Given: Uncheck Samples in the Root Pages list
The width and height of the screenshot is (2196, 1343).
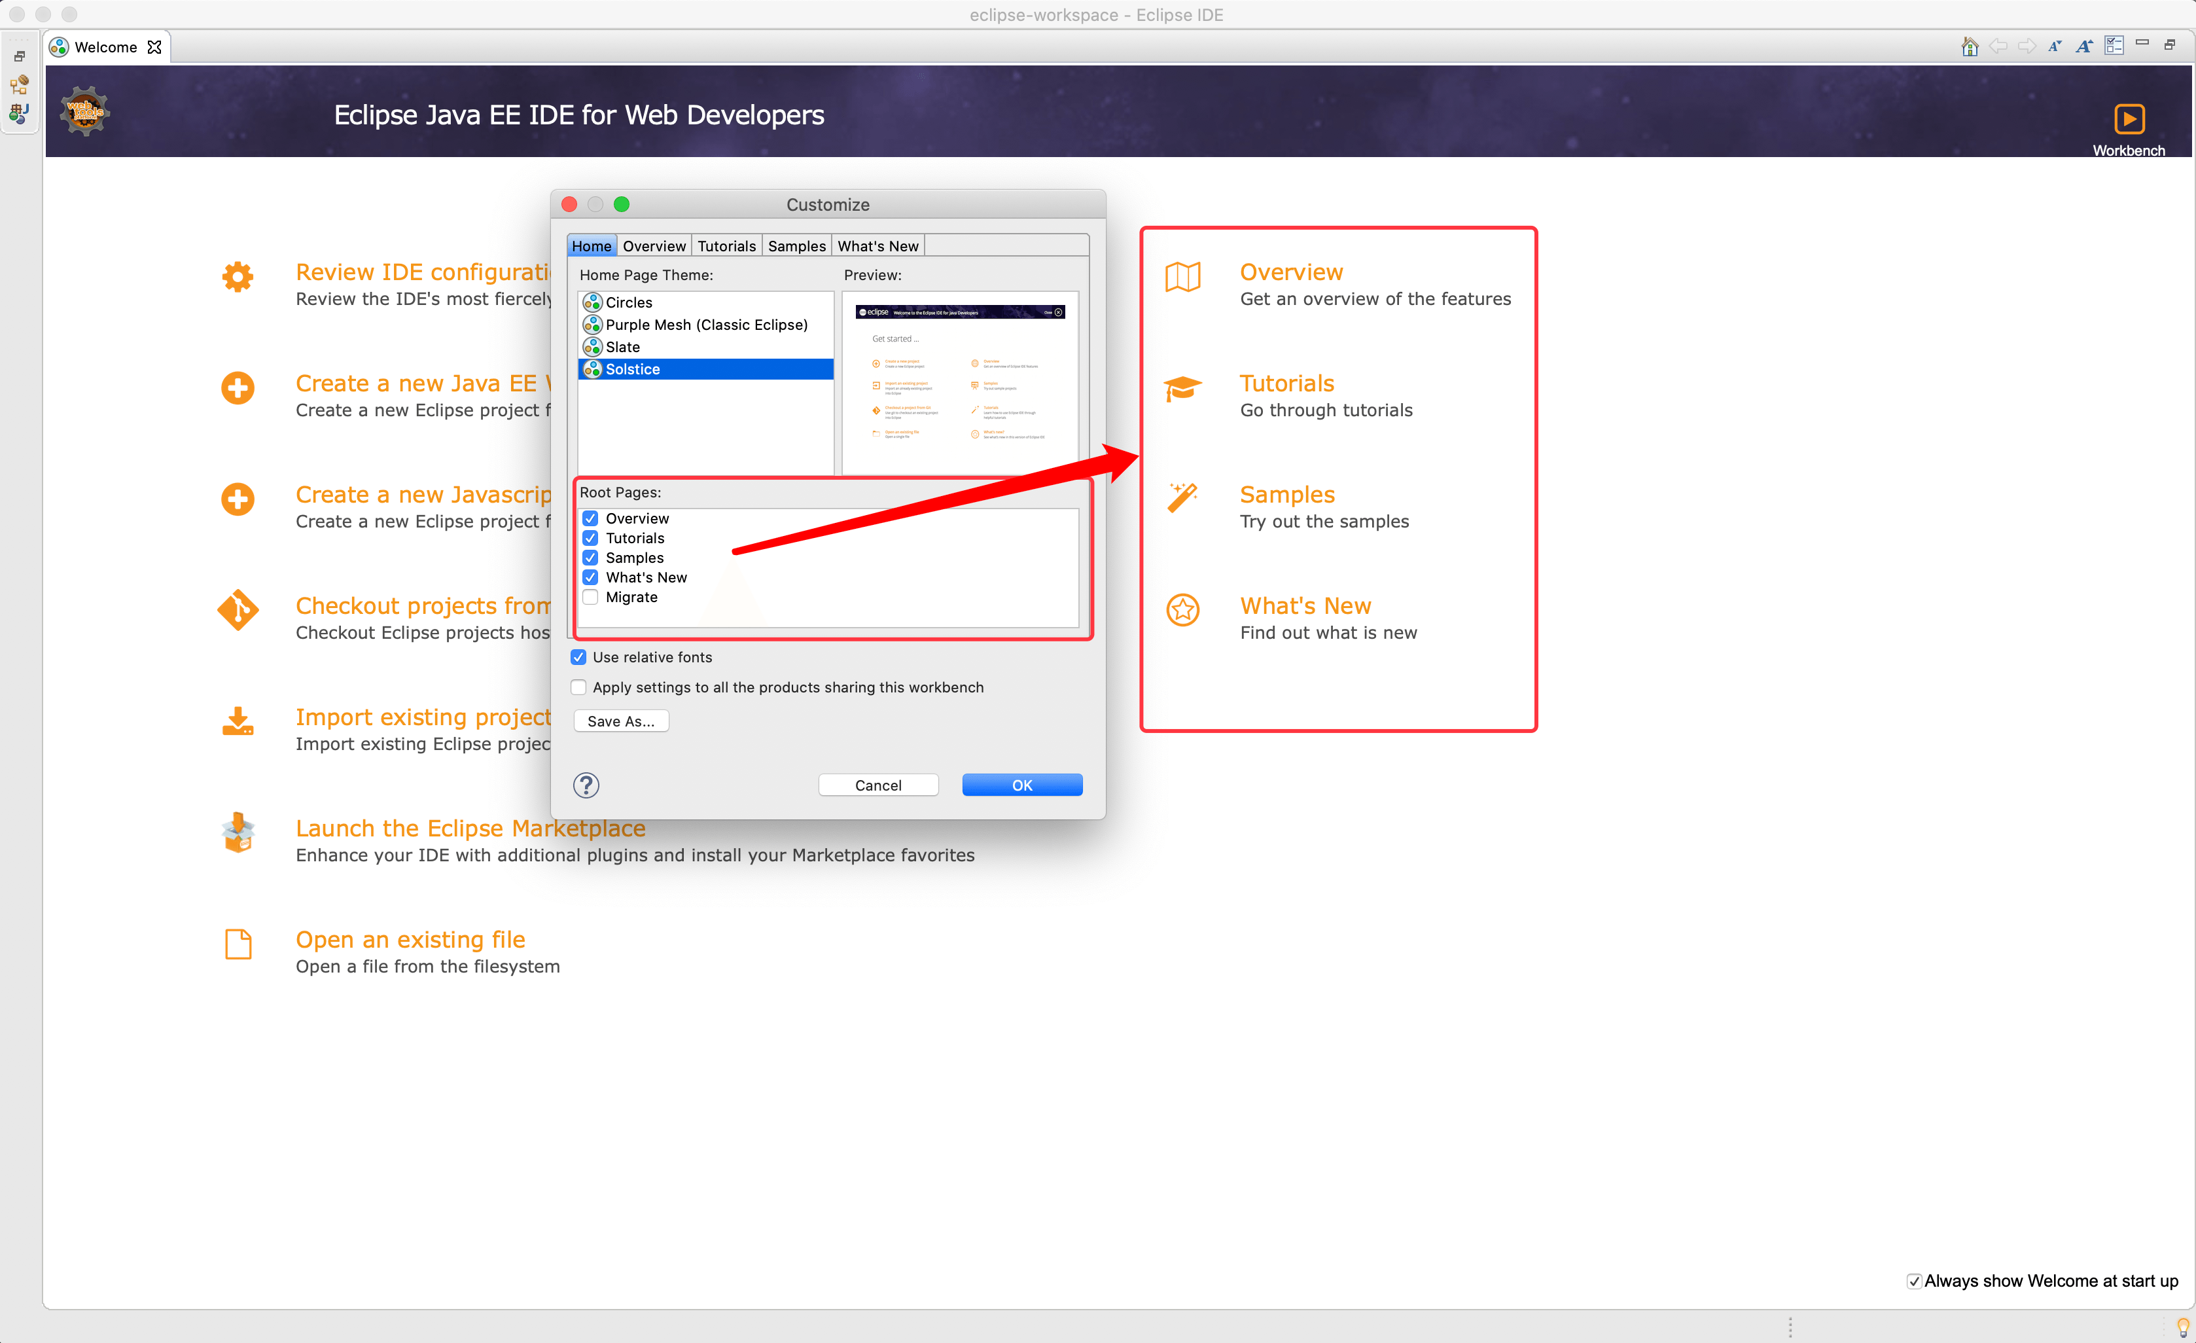Looking at the screenshot, I should 590,557.
